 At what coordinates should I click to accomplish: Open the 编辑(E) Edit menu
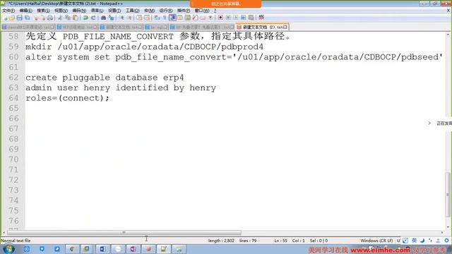click(x=26, y=11)
